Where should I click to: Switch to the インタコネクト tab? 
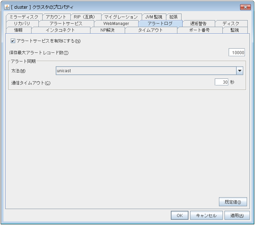(60, 30)
